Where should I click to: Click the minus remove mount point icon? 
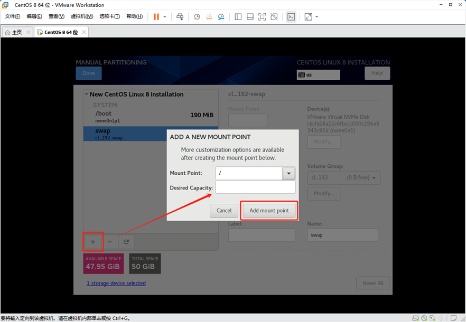[x=110, y=242]
